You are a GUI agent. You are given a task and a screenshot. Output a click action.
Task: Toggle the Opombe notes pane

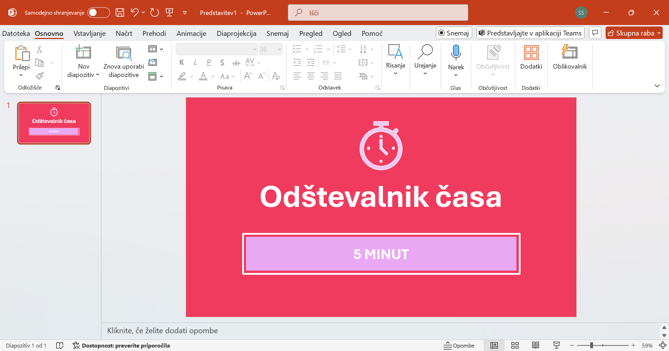point(459,345)
